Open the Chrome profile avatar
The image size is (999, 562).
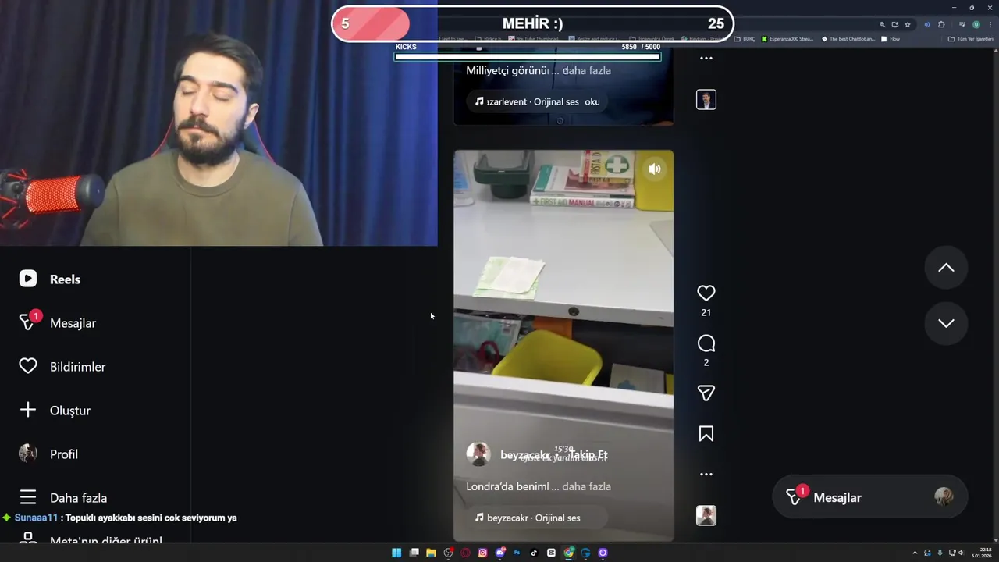(x=976, y=24)
